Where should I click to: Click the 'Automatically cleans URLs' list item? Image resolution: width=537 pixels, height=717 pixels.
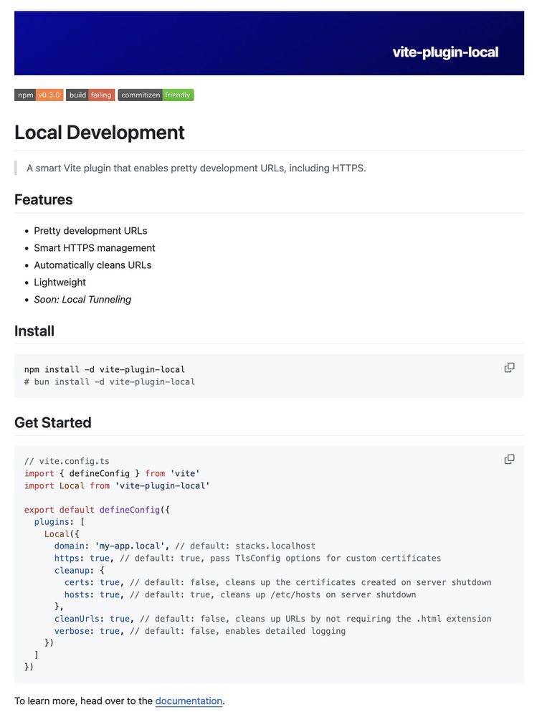tap(92, 265)
